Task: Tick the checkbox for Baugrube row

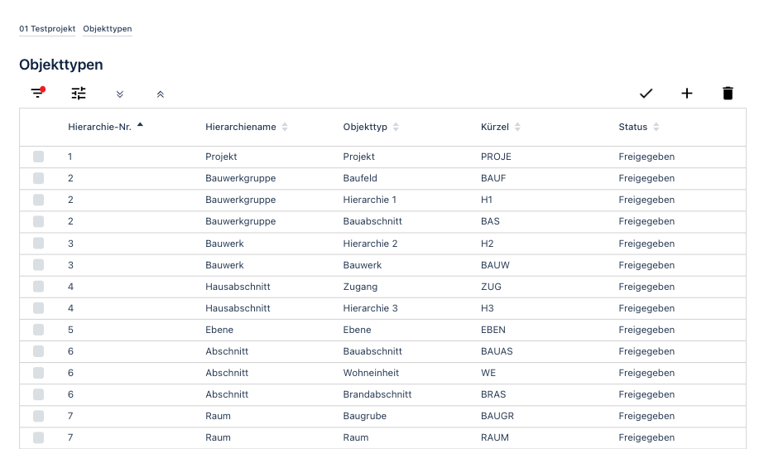Action: coord(39,416)
